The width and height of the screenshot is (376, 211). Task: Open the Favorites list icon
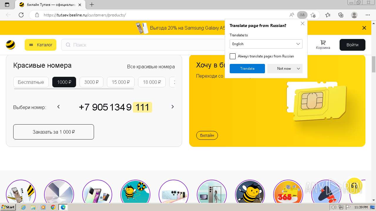click(328, 15)
